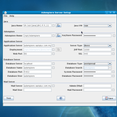Focus the KeyStore Password field
The image size is (117, 117).
[97, 36]
